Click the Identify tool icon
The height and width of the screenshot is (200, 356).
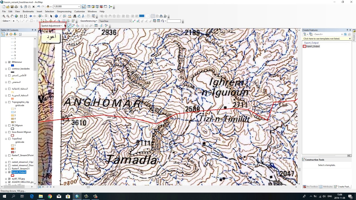tap(56, 16)
